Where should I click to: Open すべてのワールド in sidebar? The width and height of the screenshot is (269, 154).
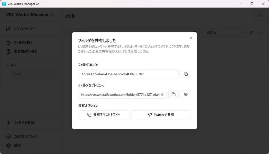point(24,29)
